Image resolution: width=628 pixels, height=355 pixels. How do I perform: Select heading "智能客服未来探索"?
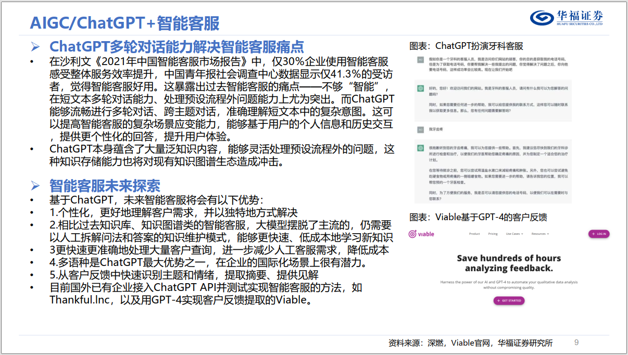(x=105, y=185)
